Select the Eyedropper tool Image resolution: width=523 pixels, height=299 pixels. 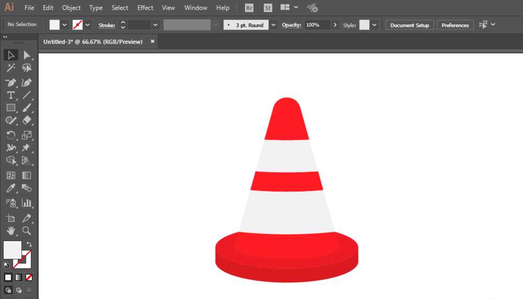click(10, 188)
